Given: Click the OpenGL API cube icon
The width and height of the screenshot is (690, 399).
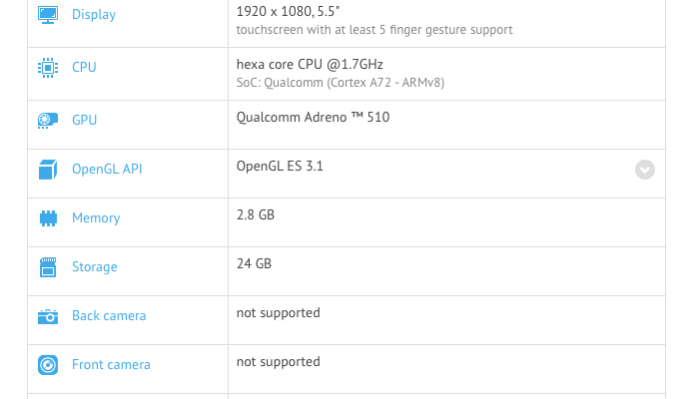Looking at the screenshot, I should (x=48, y=170).
